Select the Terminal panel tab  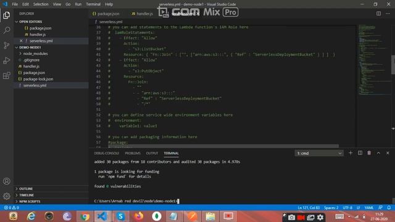pos(171,154)
